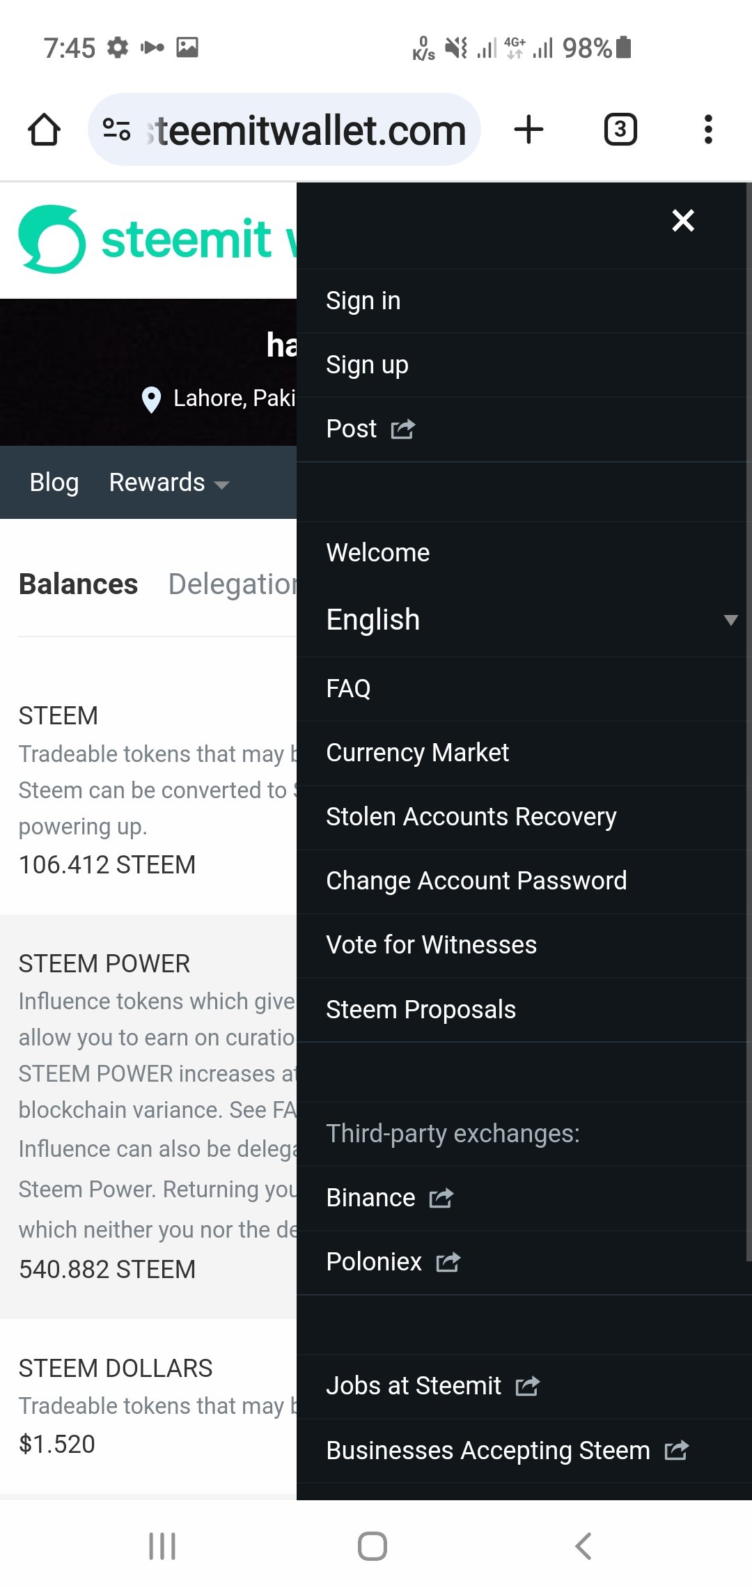Tap the browser home icon
752x1588 pixels.
pyautogui.click(x=44, y=130)
